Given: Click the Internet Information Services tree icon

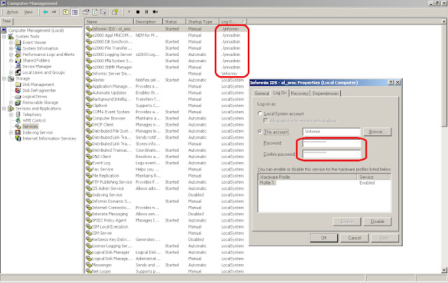Looking at the screenshot, I should point(18,138).
